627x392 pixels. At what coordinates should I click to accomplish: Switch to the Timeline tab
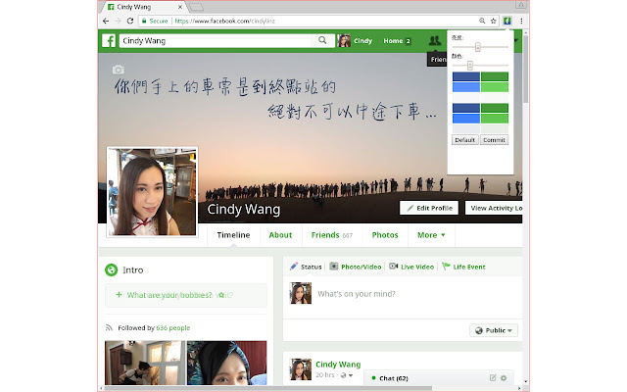[233, 235]
